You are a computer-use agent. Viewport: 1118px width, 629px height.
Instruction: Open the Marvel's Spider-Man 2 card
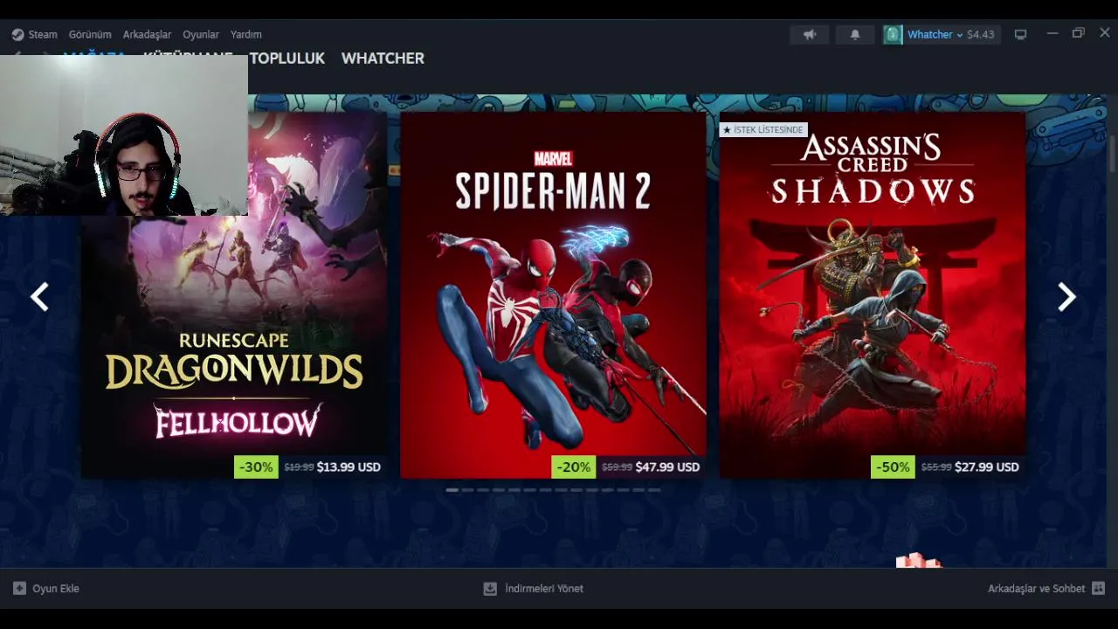click(x=553, y=295)
